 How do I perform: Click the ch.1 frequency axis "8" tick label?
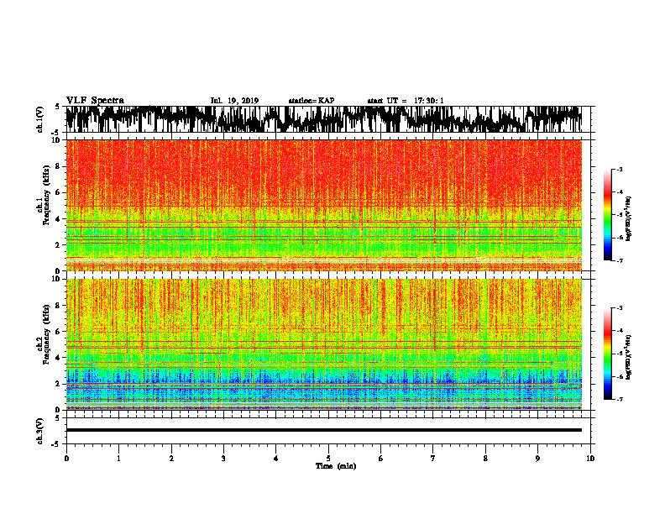tap(59, 166)
